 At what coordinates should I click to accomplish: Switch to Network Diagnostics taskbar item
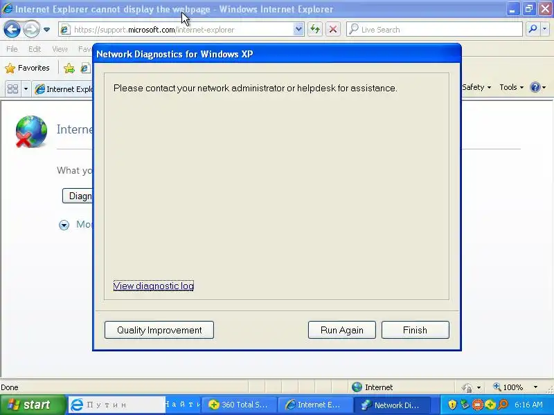click(392, 405)
